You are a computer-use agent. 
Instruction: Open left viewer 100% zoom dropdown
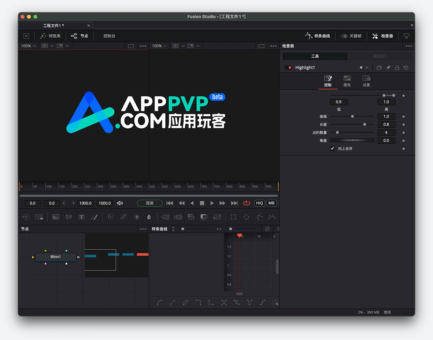click(28, 46)
